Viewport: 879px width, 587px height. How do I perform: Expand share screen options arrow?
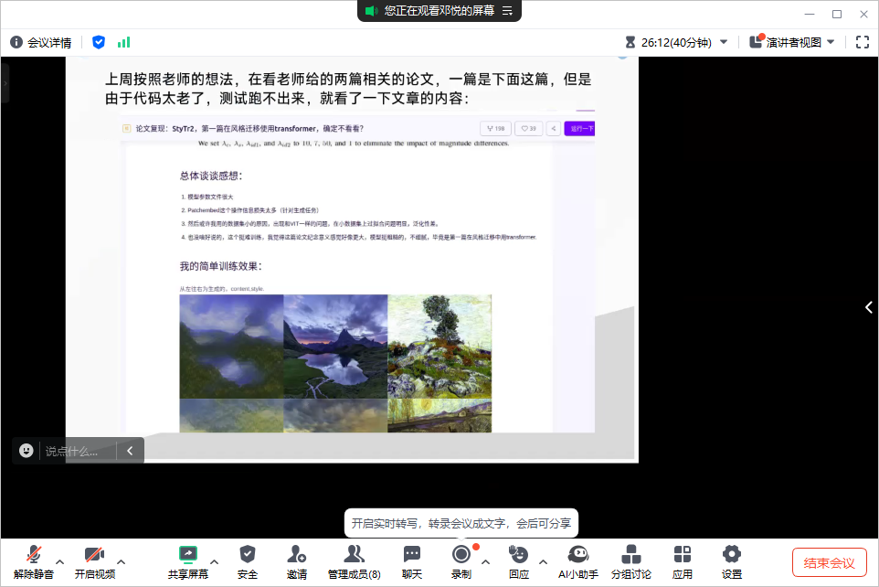pyautogui.click(x=214, y=561)
